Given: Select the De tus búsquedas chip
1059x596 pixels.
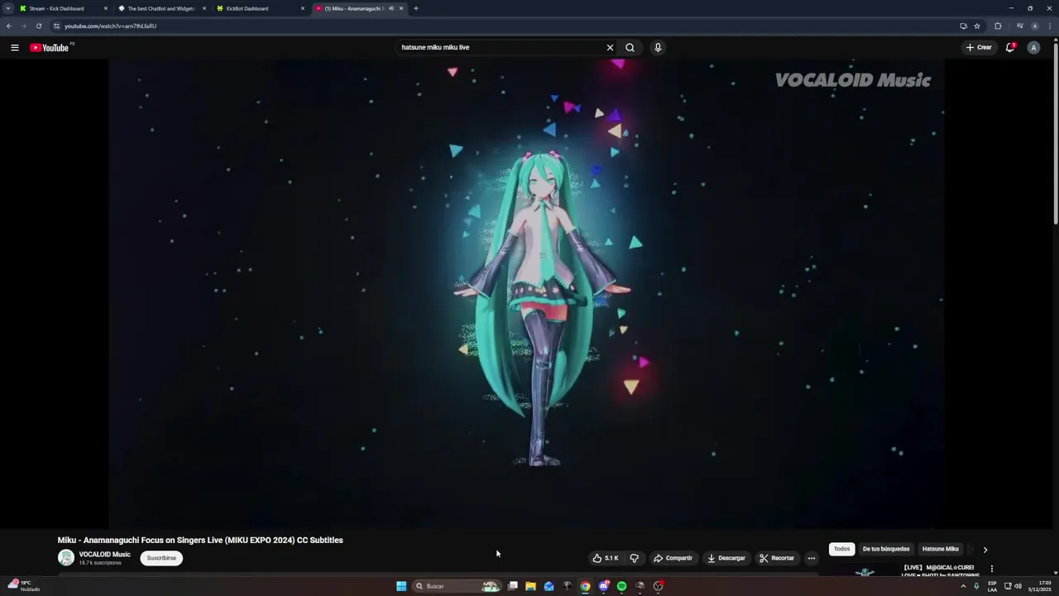Looking at the screenshot, I should 886,549.
